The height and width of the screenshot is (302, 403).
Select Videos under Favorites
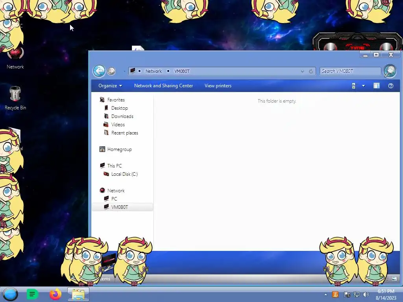pos(118,124)
